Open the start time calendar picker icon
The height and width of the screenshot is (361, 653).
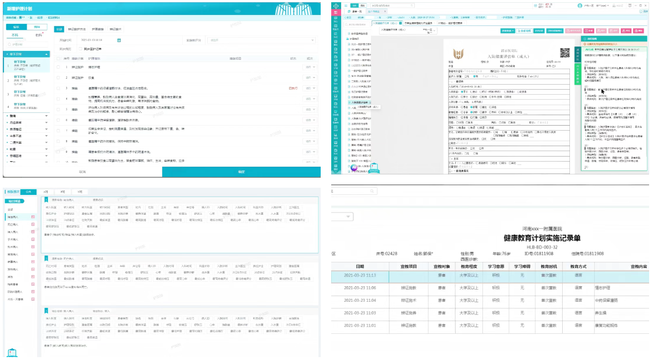[119, 40]
